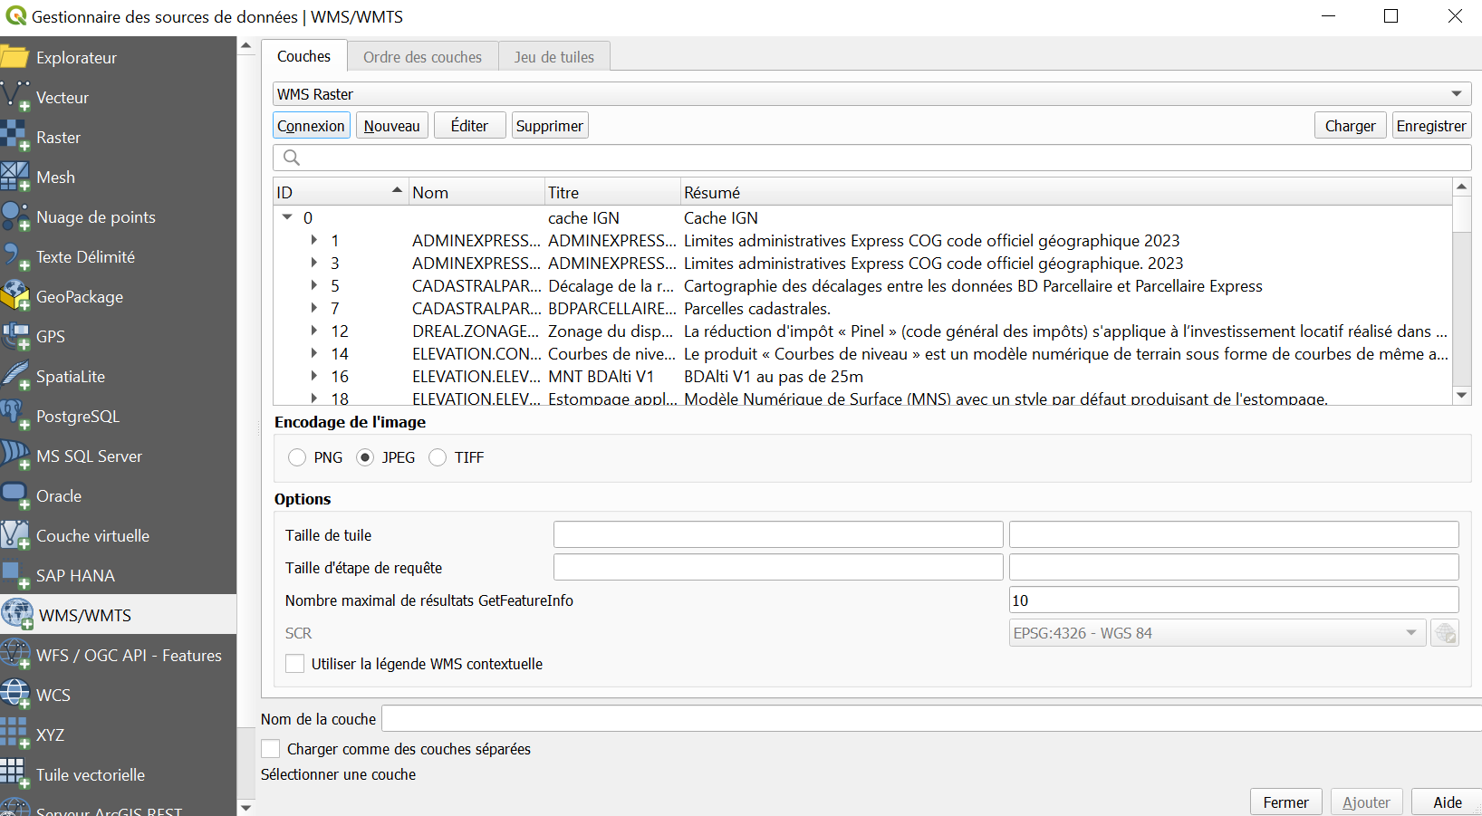Screen dimensions: 1482x816
Task: Select the Raster source icon
Action: point(57,137)
